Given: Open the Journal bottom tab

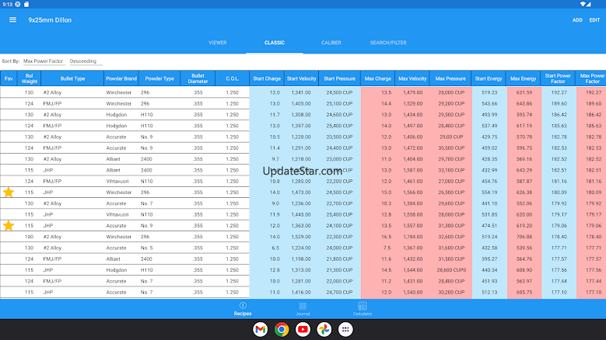Looking at the screenshot, I should click(x=303, y=309).
